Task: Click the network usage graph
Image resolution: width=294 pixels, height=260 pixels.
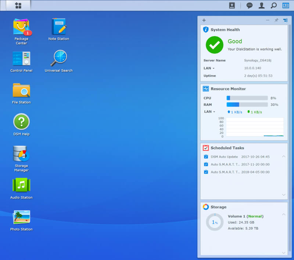Action: click(x=255, y=127)
